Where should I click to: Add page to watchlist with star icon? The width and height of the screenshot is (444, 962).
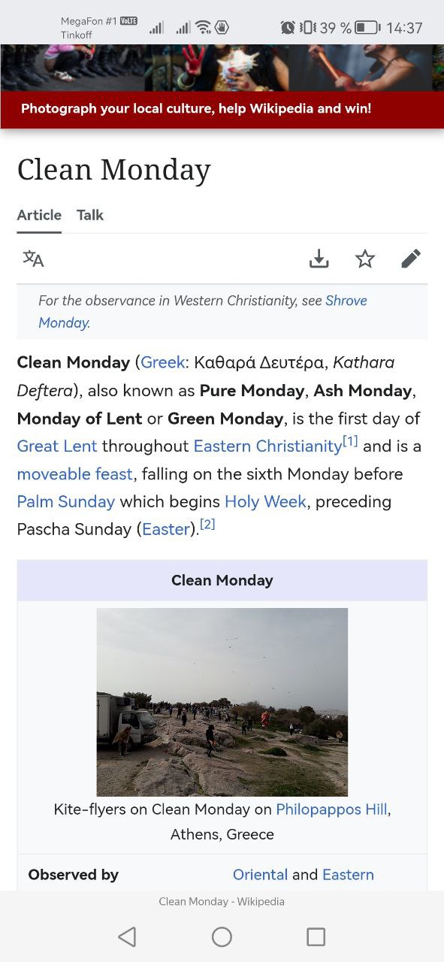pyautogui.click(x=365, y=259)
